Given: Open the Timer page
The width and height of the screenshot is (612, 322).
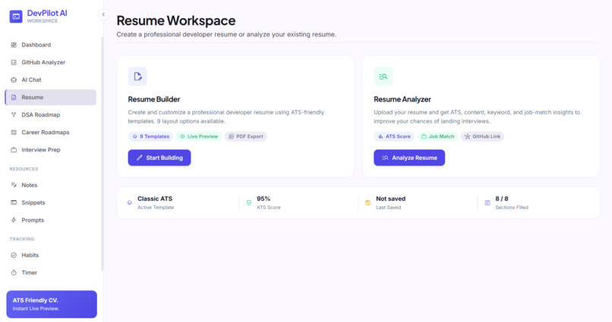Looking at the screenshot, I should click(51, 273).
